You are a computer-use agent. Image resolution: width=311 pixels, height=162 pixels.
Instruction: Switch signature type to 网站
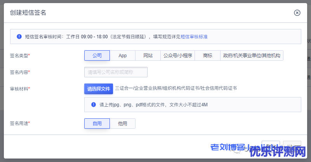(x=148, y=56)
